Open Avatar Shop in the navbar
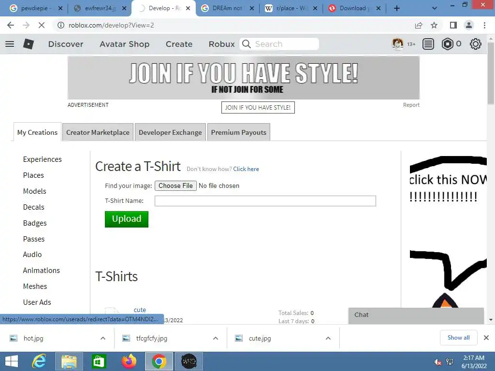495x371 pixels. tap(124, 44)
